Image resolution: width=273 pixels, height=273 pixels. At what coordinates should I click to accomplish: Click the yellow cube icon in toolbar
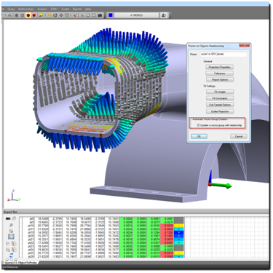click(41, 15)
